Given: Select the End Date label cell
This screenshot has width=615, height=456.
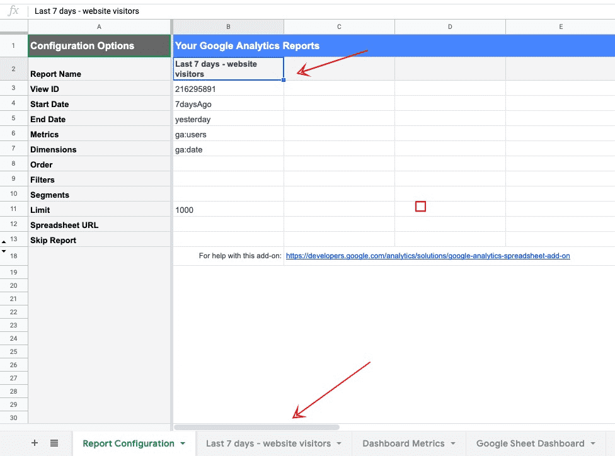Looking at the screenshot, I should point(99,118).
